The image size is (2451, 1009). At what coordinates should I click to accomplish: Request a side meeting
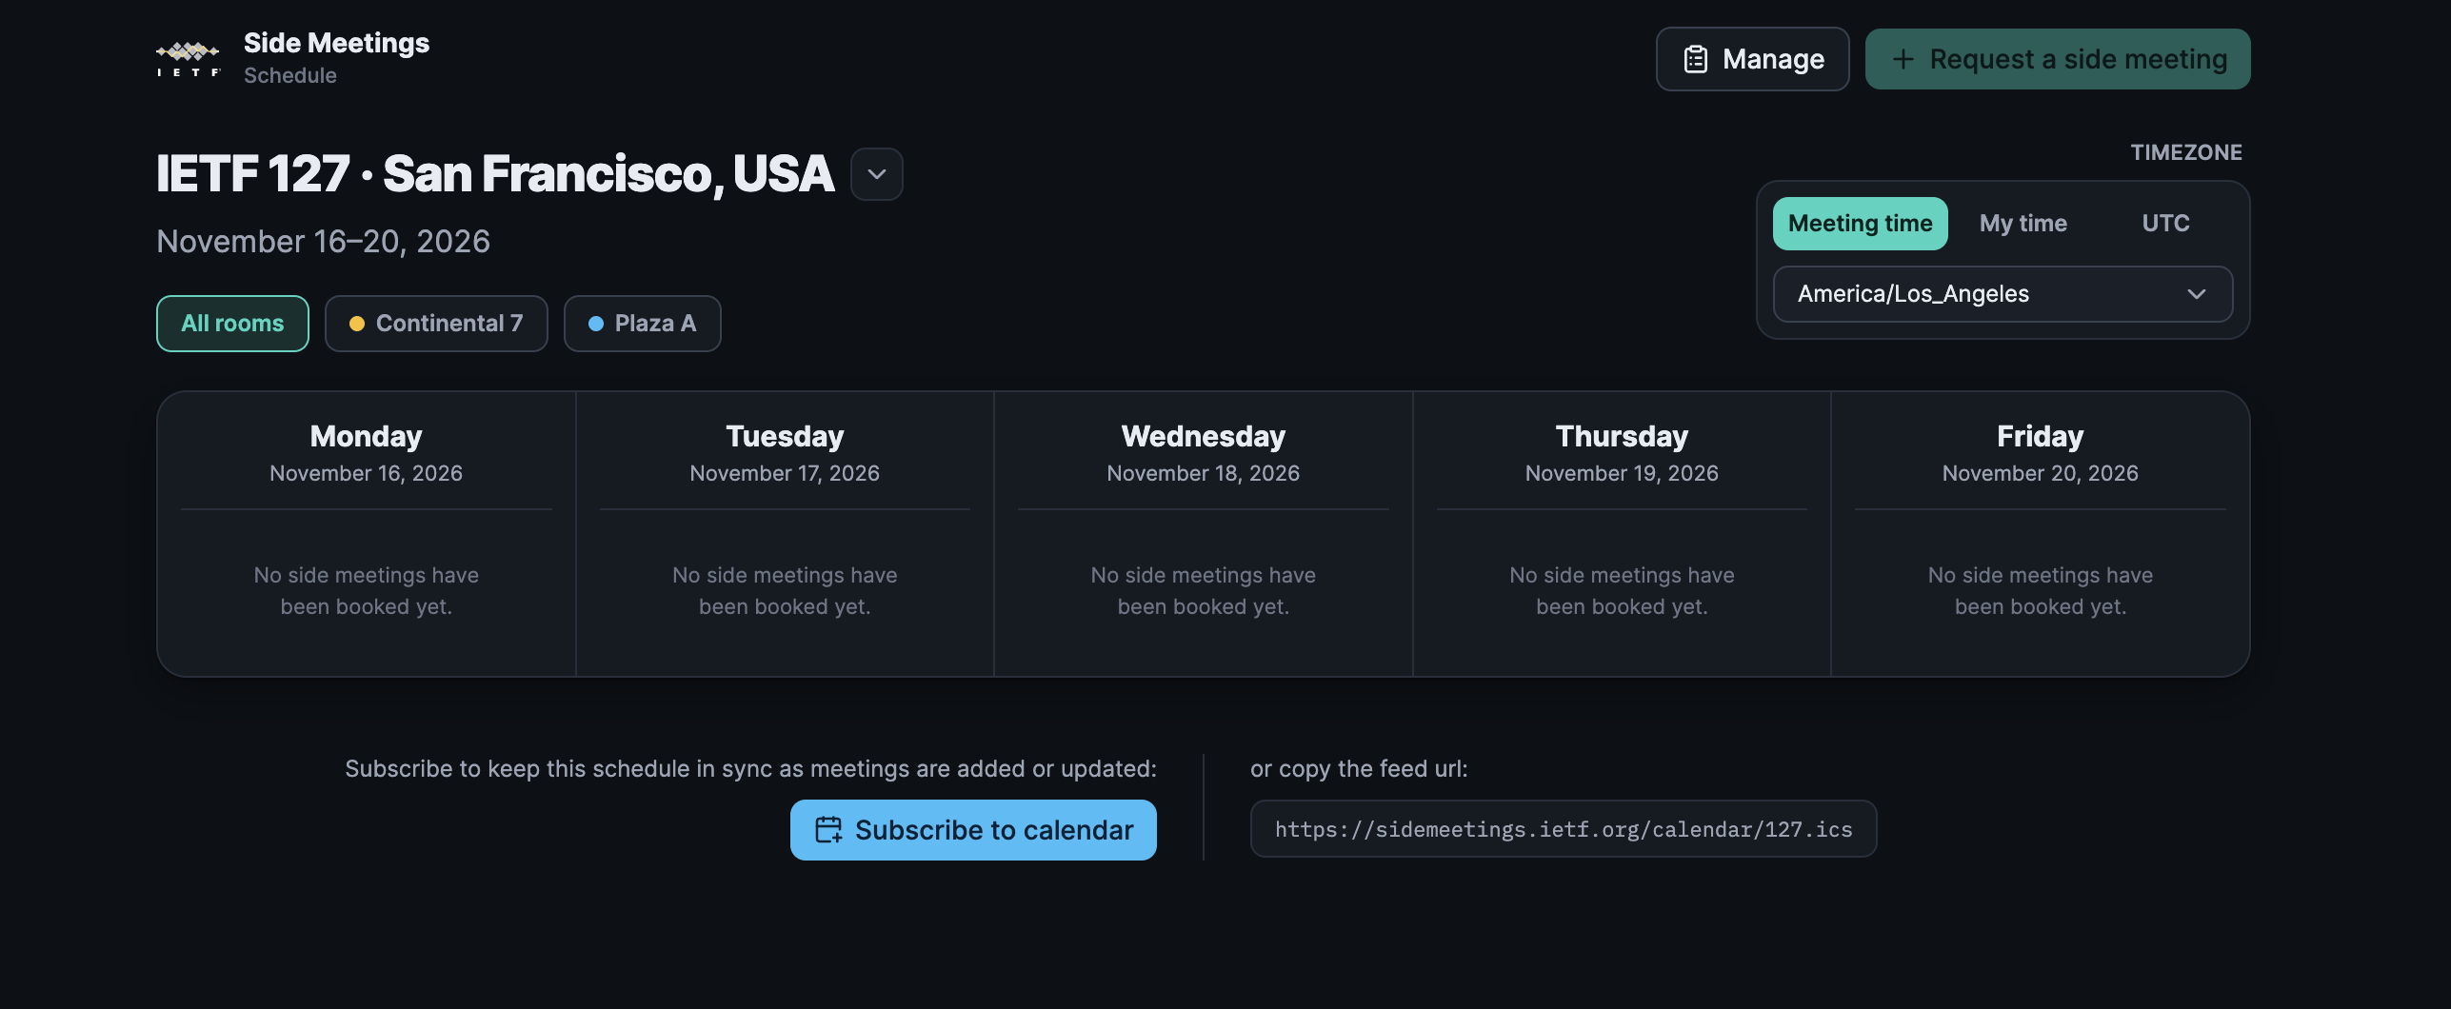(2057, 59)
